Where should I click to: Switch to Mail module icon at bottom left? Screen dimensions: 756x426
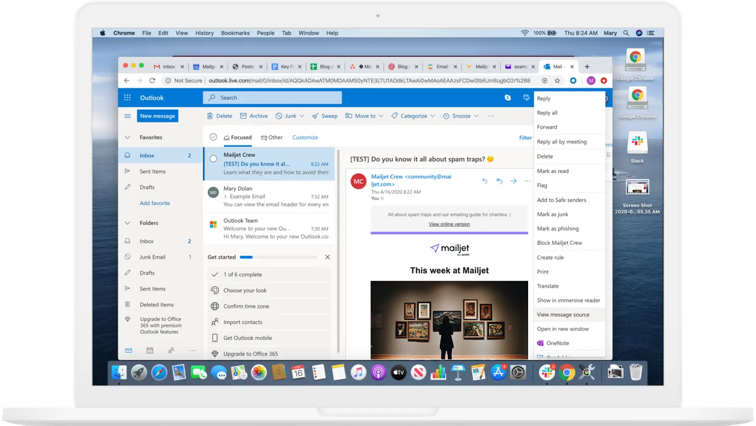coord(128,350)
